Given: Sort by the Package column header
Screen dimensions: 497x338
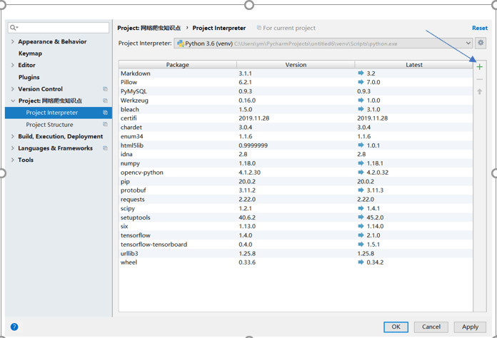Looking at the screenshot, I should tap(178, 65).
